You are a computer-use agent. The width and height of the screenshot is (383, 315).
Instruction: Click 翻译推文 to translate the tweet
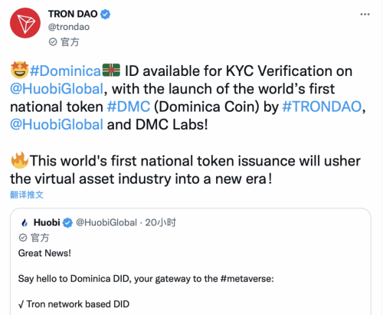[27, 195]
